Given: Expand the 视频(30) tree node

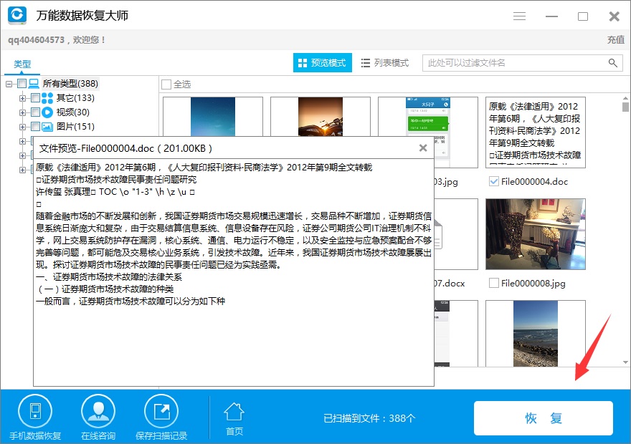Looking at the screenshot, I should pyautogui.click(x=22, y=113).
